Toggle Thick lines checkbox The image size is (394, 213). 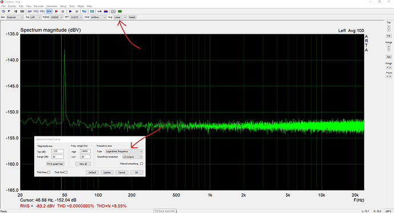[49, 172]
